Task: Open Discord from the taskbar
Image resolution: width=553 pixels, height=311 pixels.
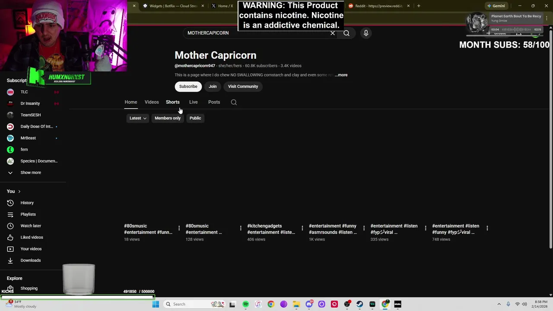Action: click(309, 304)
